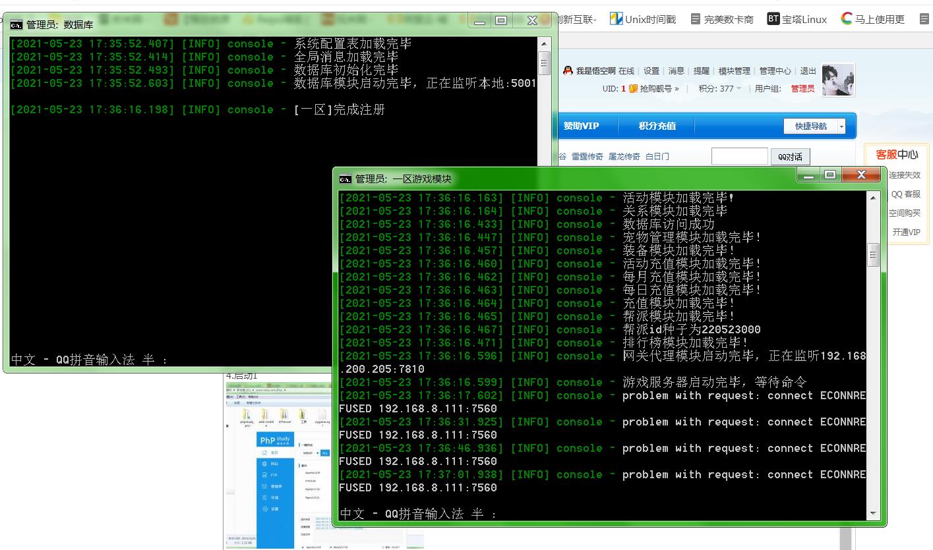Click the user avatar picture
The width and height of the screenshot is (933, 550).
(x=838, y=80)
